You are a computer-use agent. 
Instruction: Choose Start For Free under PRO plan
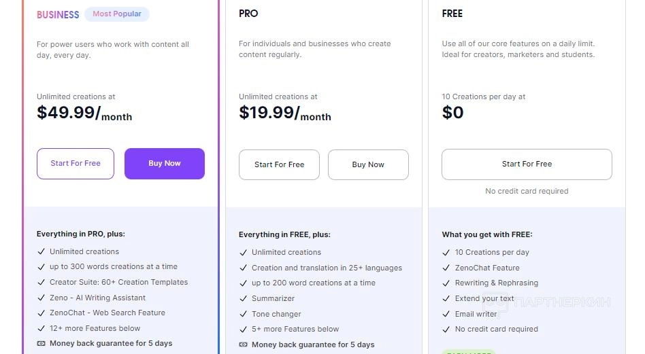pos(279,164)
